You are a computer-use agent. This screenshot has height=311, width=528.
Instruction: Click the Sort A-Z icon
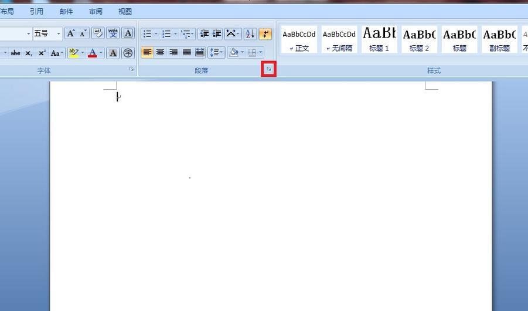[250, 33]
